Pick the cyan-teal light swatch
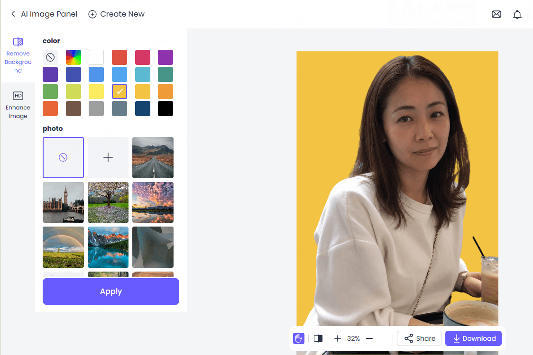 pos(142,74)
